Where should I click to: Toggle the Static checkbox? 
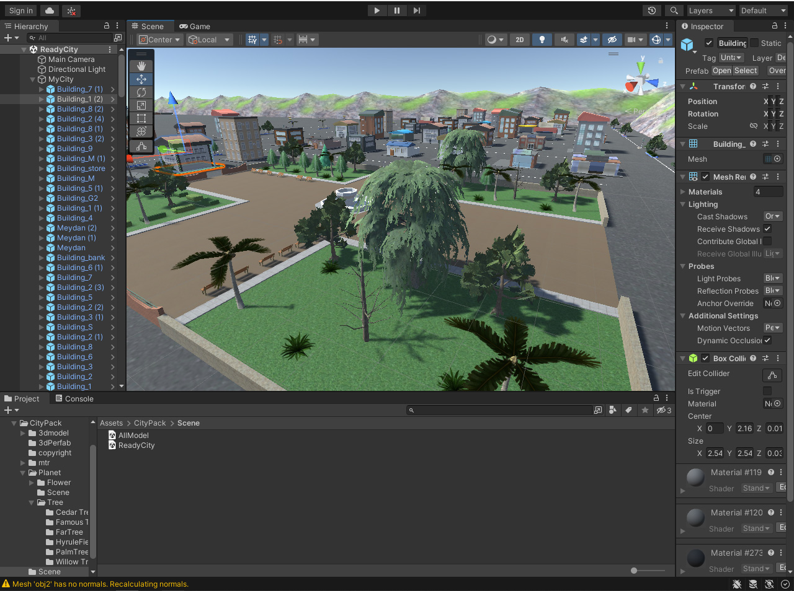click(754, 43)
